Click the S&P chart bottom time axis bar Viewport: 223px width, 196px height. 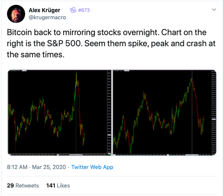162,155
